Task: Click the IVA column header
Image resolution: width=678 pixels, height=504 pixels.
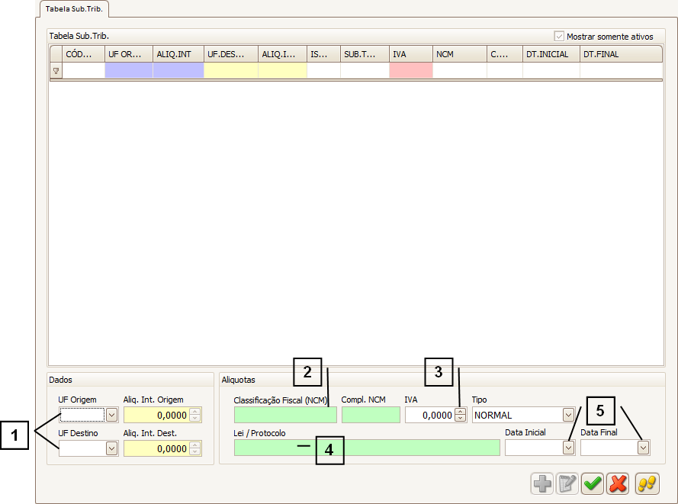Action: 410,54
